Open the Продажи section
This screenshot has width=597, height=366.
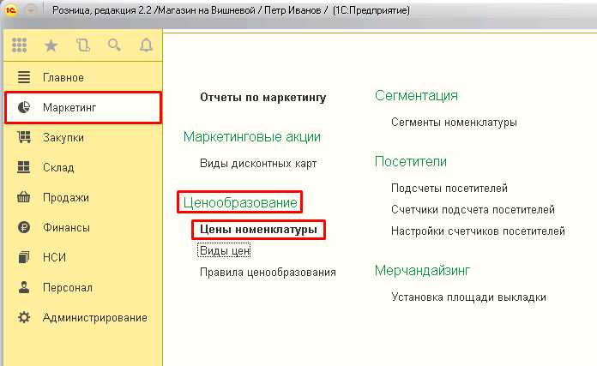tap(83, 197)
